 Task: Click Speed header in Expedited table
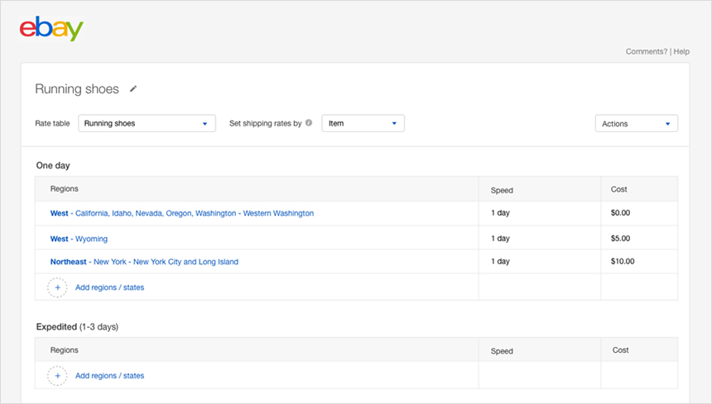point(502,351)
